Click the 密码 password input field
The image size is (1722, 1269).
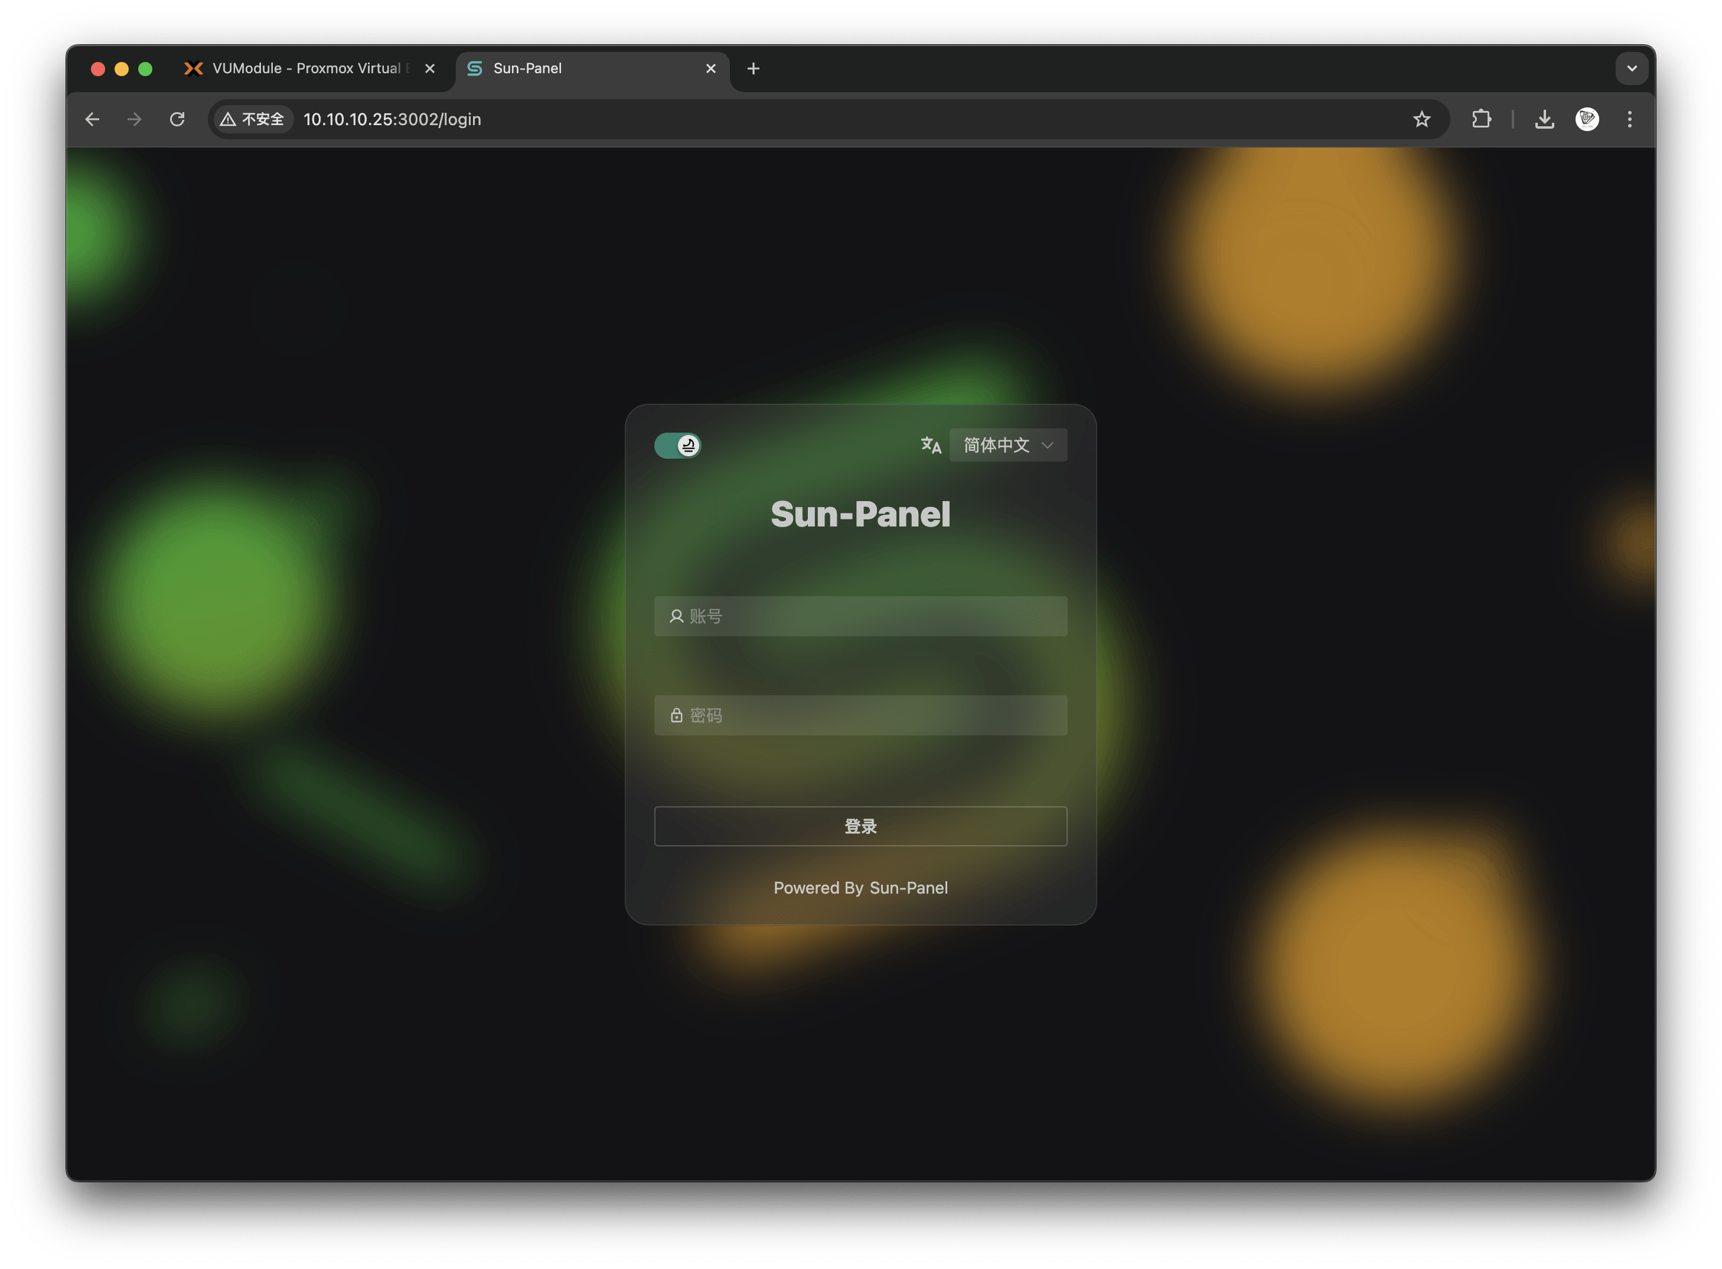point(860,715)
